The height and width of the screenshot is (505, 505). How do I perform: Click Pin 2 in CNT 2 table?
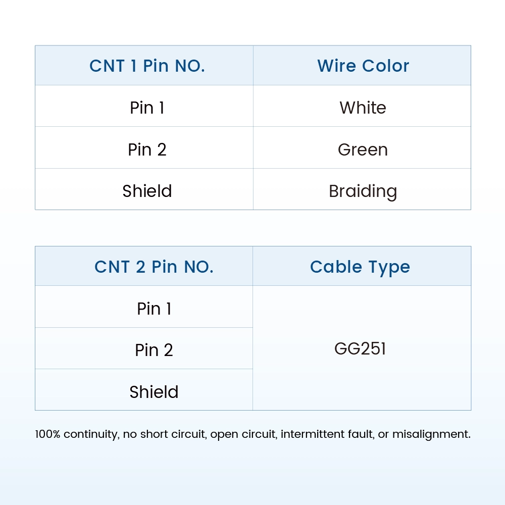coord(154,350)
